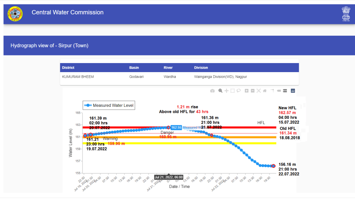
Task: Click the Zoom In plus icon
Action: (246, 91)
